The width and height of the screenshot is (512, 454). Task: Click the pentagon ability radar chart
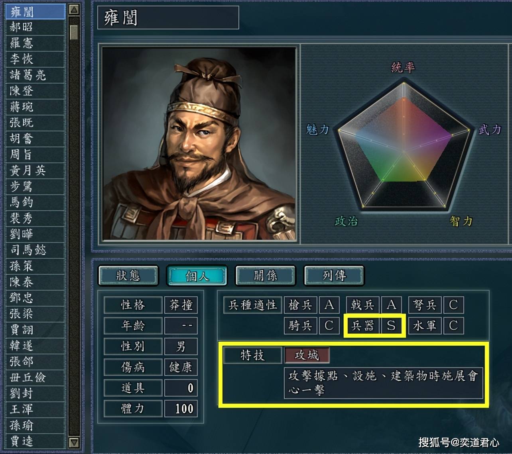click(x=404, y=146)
